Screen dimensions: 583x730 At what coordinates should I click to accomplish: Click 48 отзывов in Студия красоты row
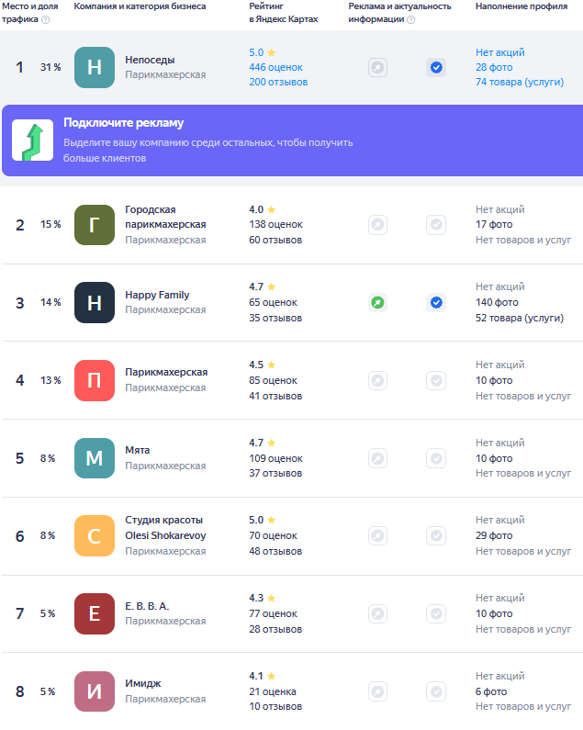point(275,551)
